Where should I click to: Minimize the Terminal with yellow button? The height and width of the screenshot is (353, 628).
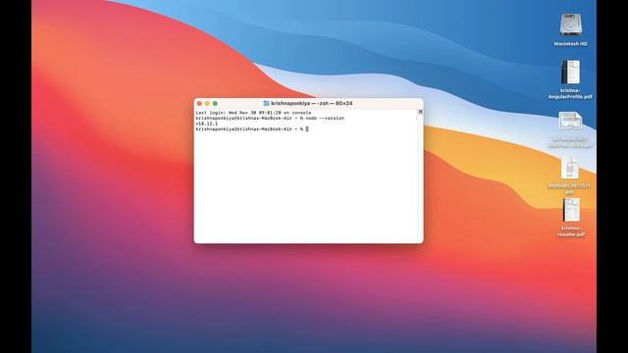[x=207, y=103]
